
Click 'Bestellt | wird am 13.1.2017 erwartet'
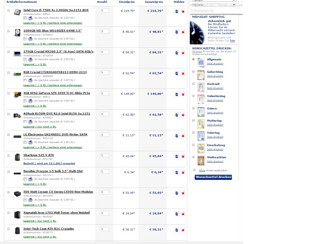point(49,163)
